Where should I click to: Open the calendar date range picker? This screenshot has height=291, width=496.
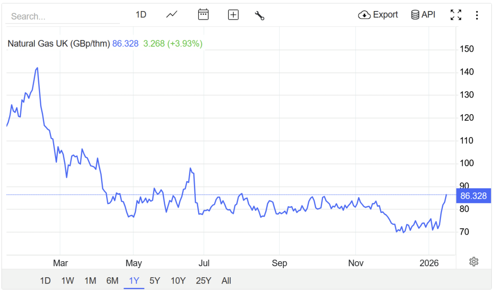click(x=203, y=15)
